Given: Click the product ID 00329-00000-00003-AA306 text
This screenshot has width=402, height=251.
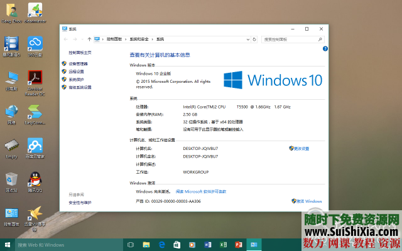Looking at the screenshot, I should (176, 201).
